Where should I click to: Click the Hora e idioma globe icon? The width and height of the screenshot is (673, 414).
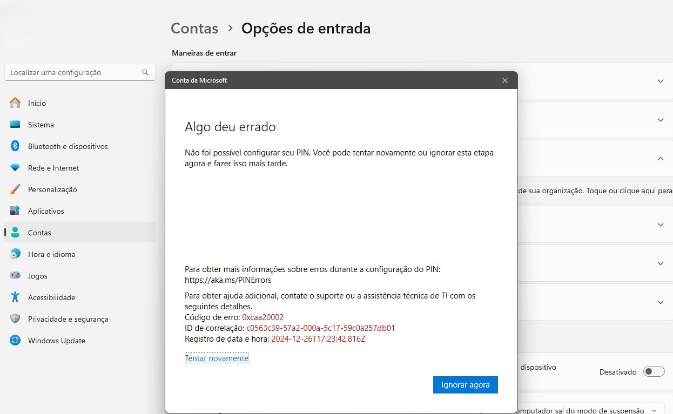(x=15, y=254)
